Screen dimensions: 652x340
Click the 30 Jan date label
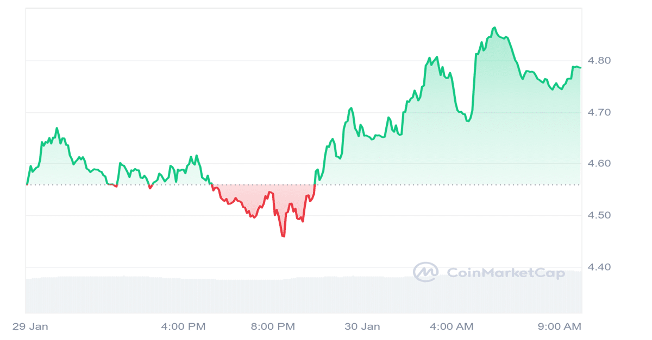[362, 327]
